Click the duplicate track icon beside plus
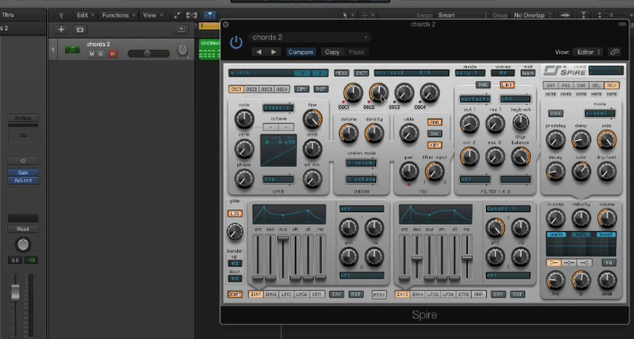Image resolution: width=634 pixels, height=339 pixels. pyautogui.click(x=80, y=29)
